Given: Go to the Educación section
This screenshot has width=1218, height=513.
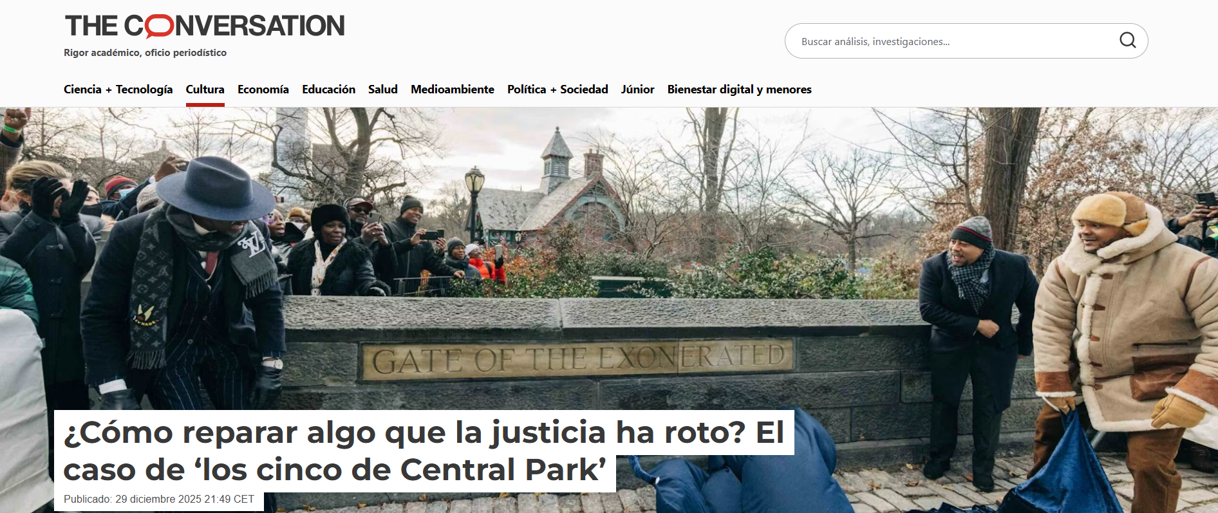Looking at the screenshot, I should click(328, 89).
